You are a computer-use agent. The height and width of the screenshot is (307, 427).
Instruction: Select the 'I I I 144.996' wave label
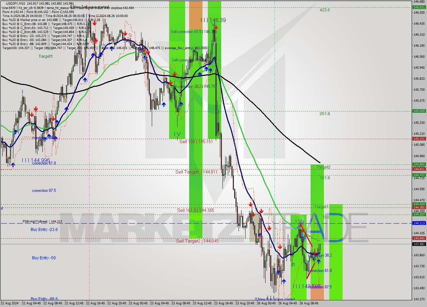pos(36,160)
